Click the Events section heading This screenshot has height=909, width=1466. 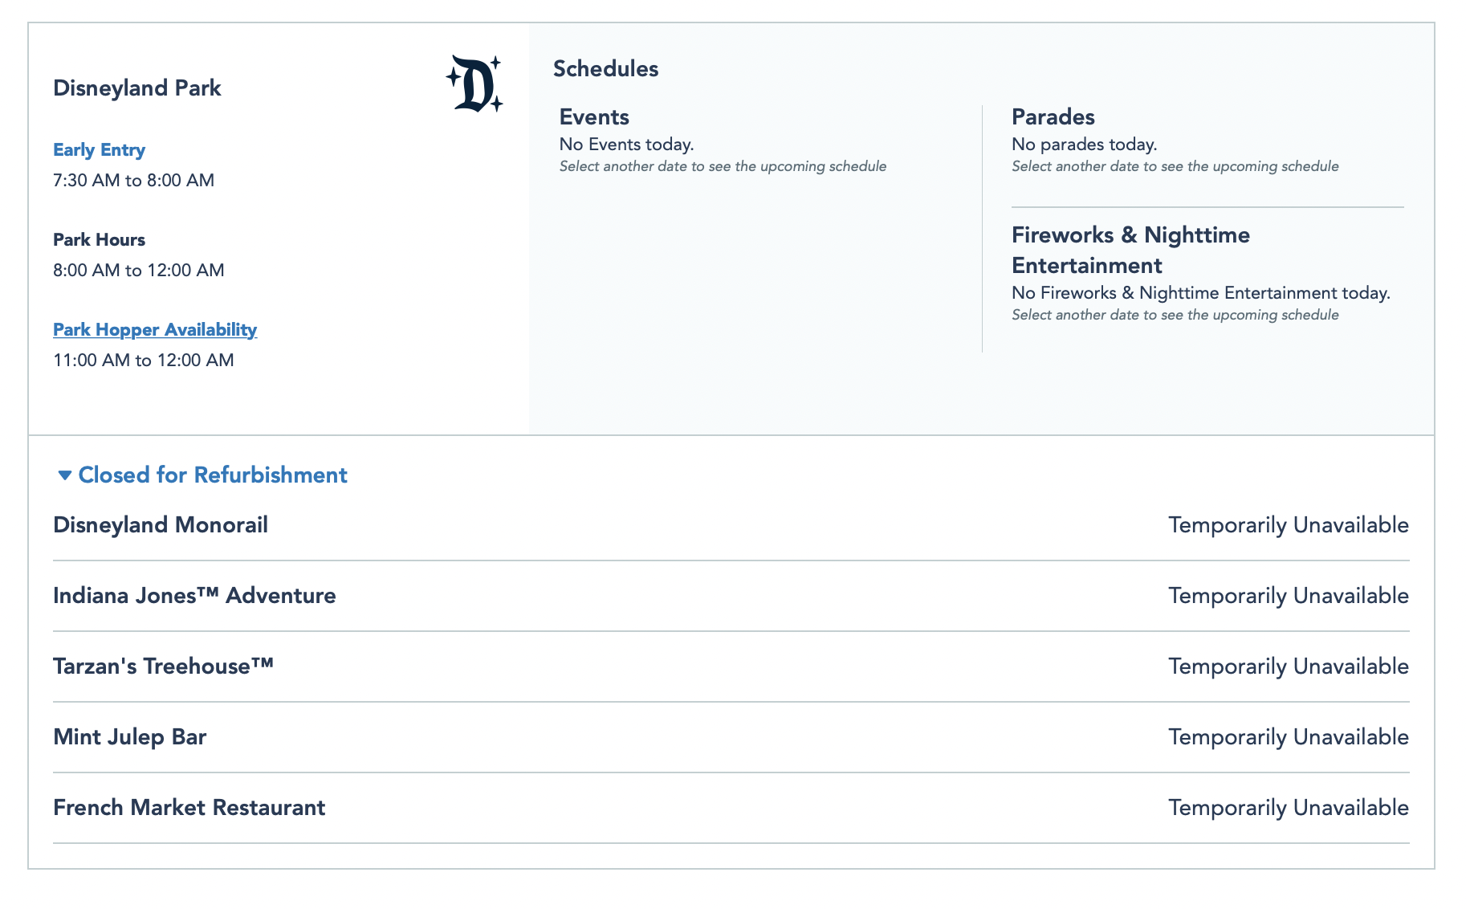[594, 117]
